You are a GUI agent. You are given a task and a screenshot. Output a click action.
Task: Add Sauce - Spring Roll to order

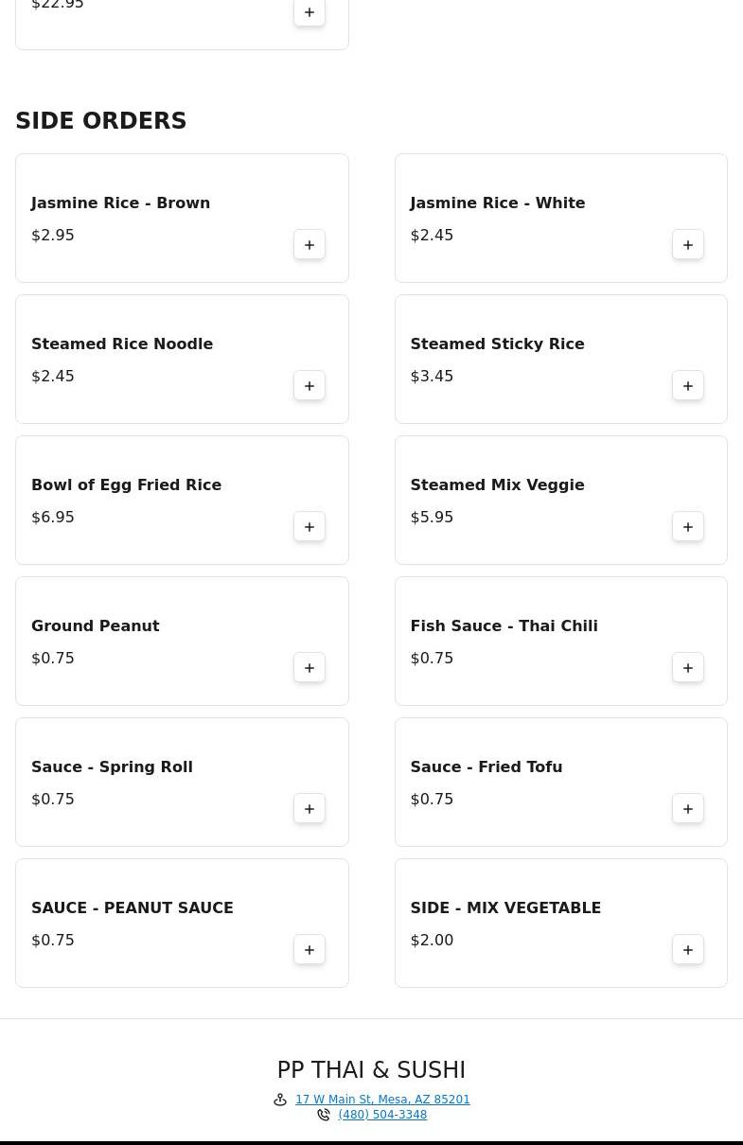click(310, 809)
